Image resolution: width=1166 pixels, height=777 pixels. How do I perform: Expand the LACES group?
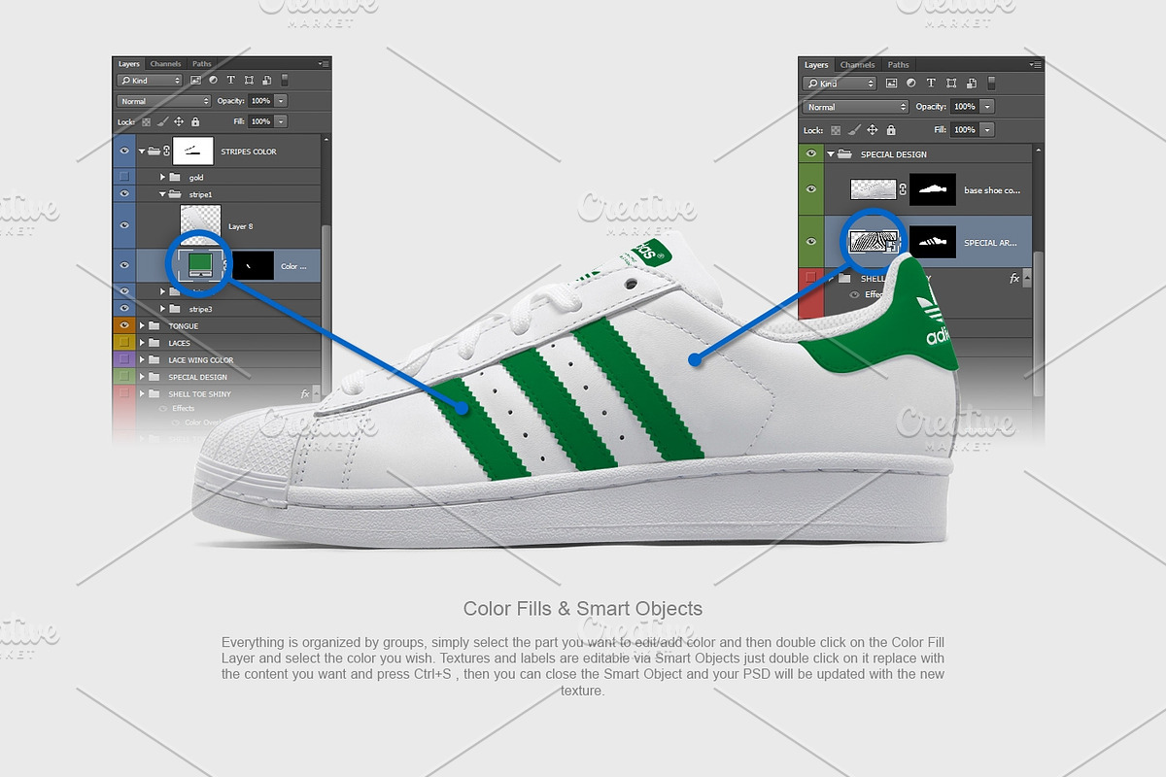point(142,343)
